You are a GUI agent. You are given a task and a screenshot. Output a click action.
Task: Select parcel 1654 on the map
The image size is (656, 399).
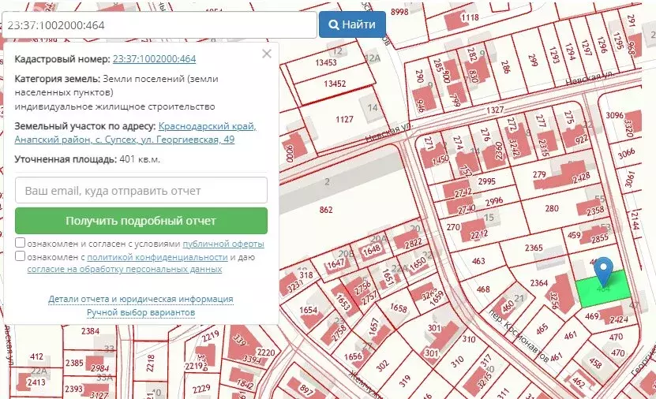coord(309,310)
